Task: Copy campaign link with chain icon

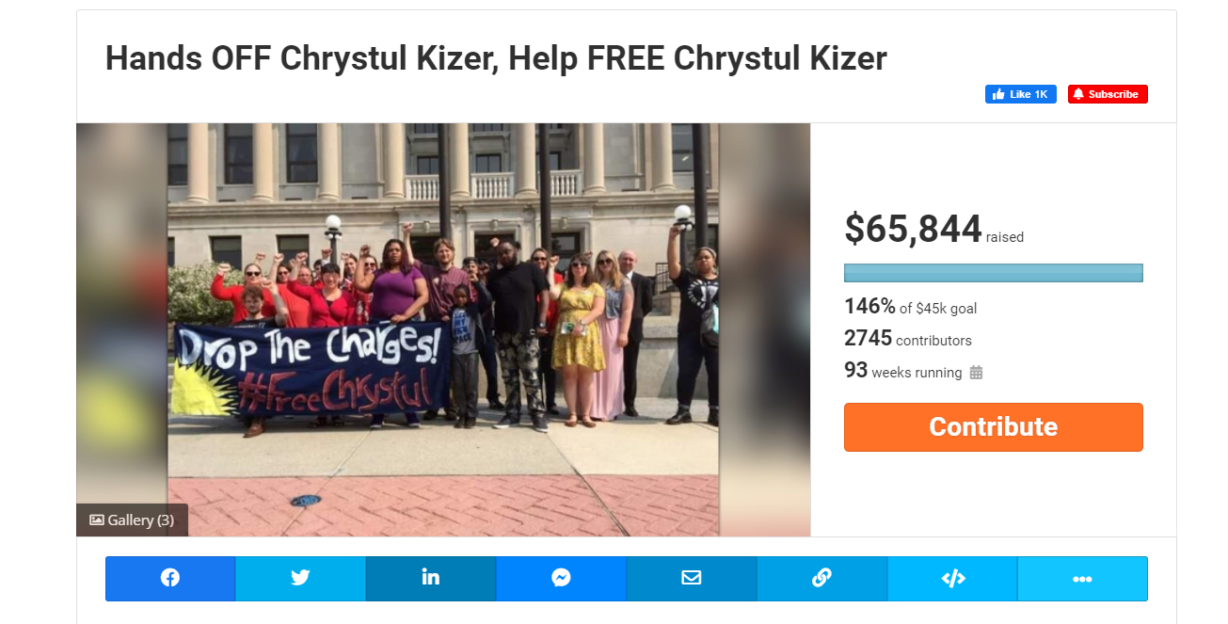Action: (821, 578)
